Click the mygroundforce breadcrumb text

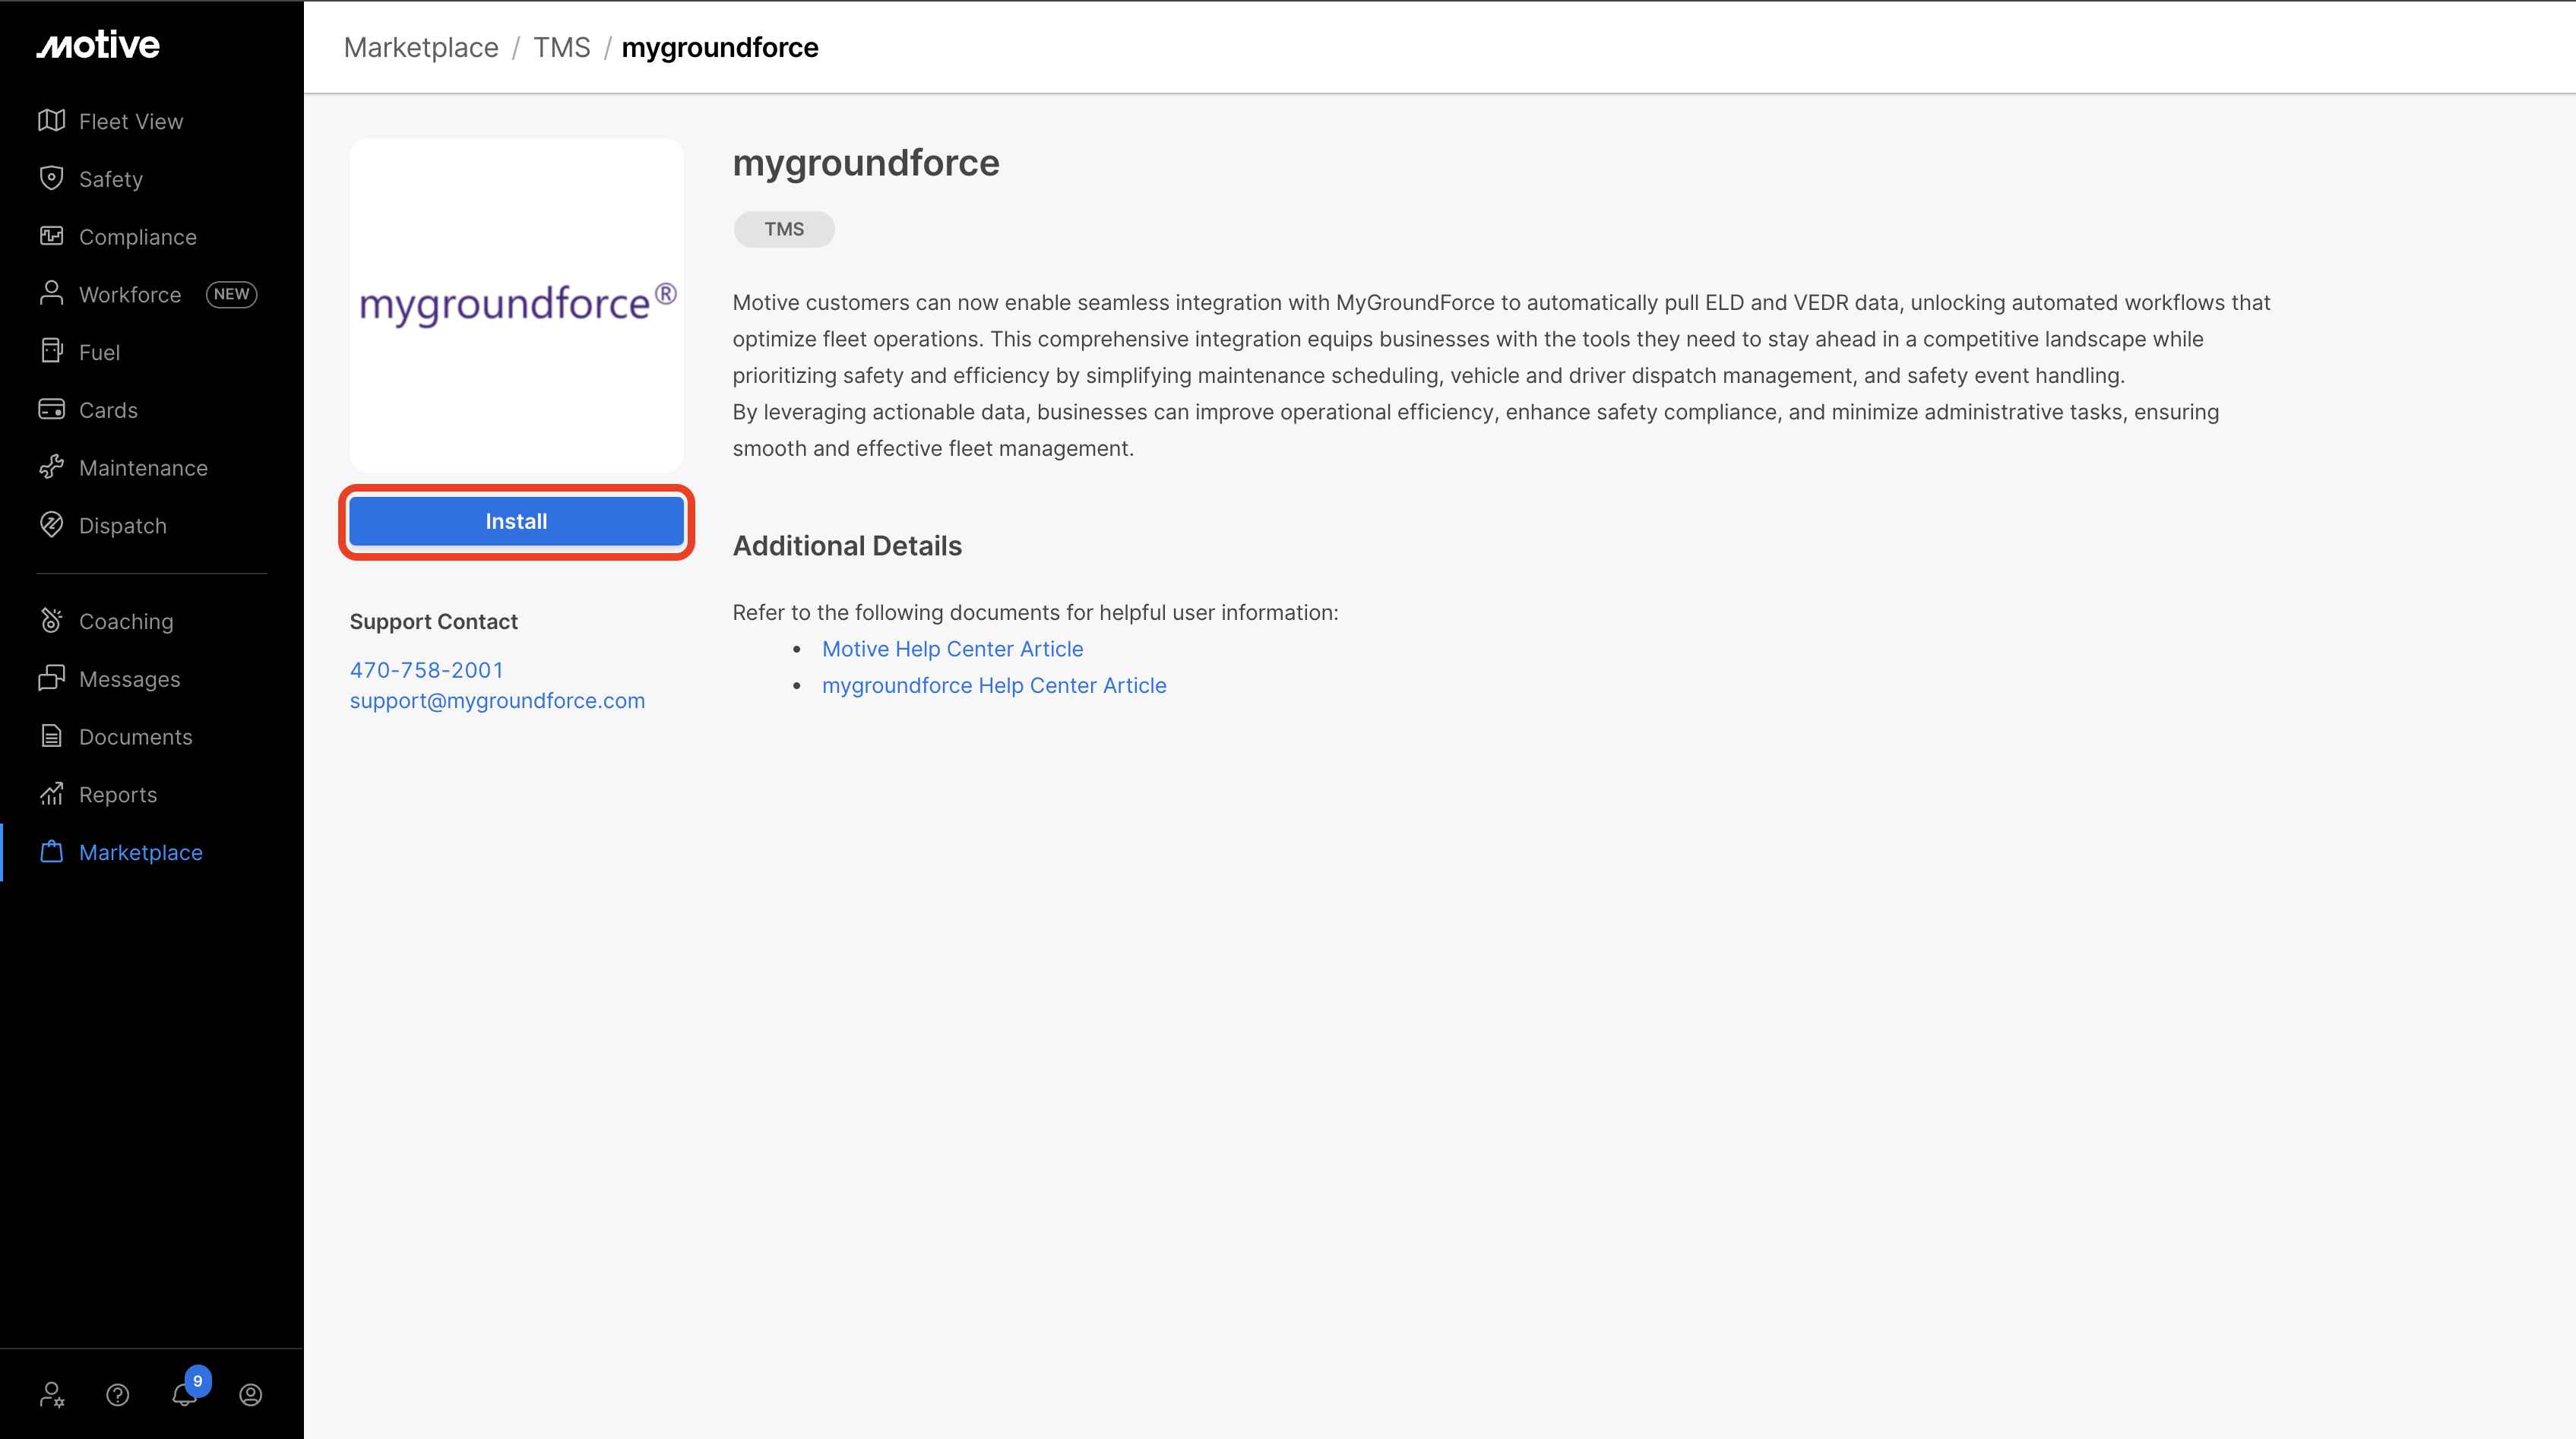coord(720,47)
